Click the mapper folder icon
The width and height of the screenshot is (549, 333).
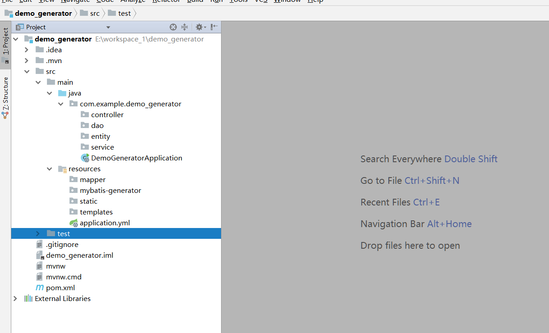coord(74,179)
